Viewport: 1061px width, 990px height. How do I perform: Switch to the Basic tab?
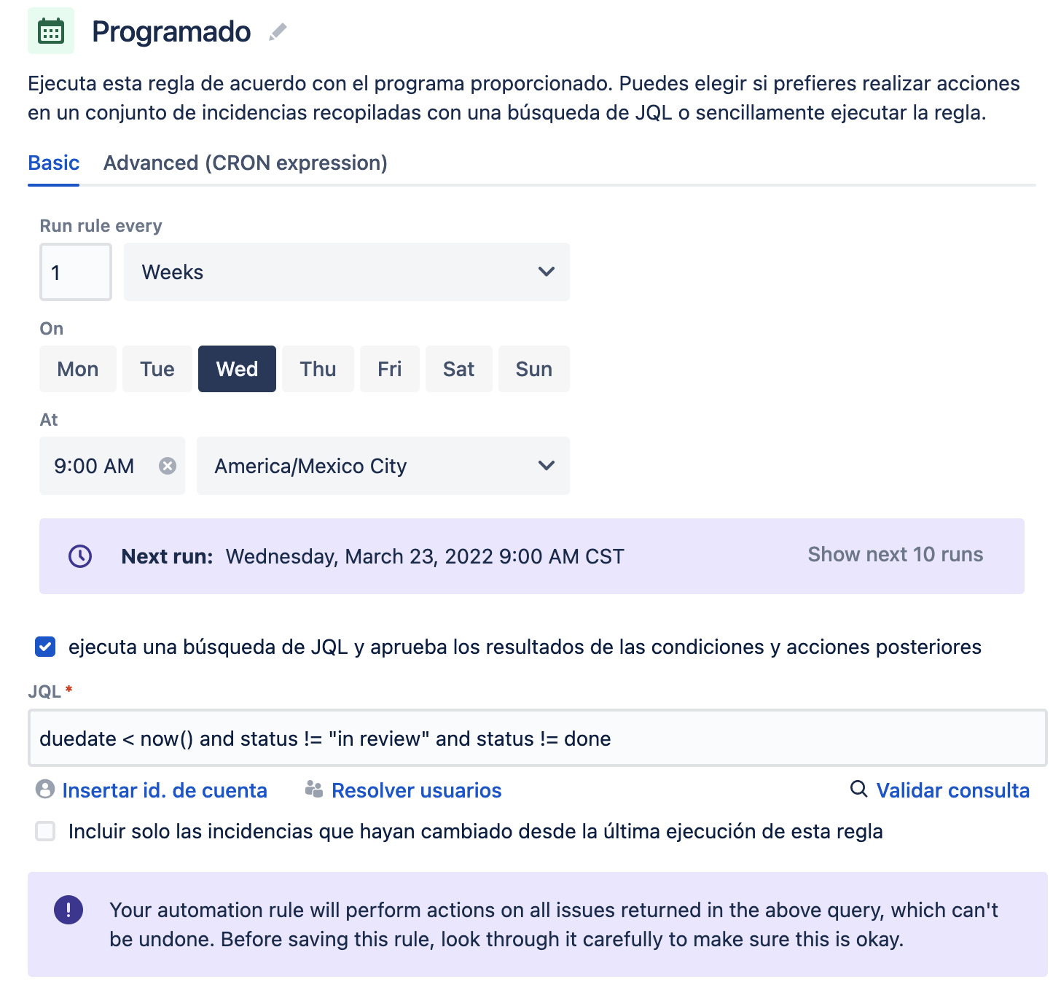click(54, 163)
